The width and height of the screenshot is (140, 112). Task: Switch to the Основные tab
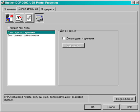point(10,9)
